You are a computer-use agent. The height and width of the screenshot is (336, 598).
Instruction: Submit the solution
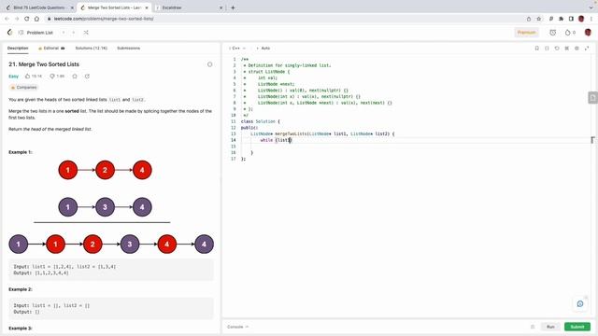click(x=577, y=327)
